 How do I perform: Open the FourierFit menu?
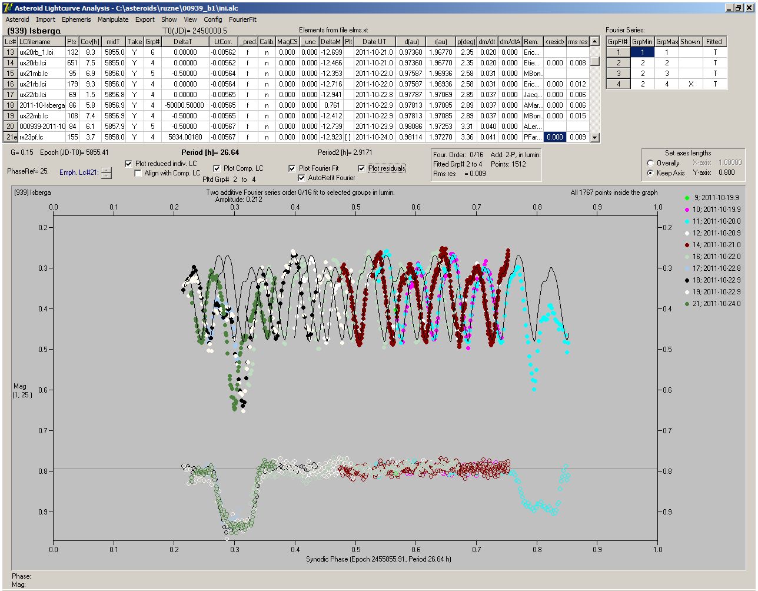click(243, 19)
